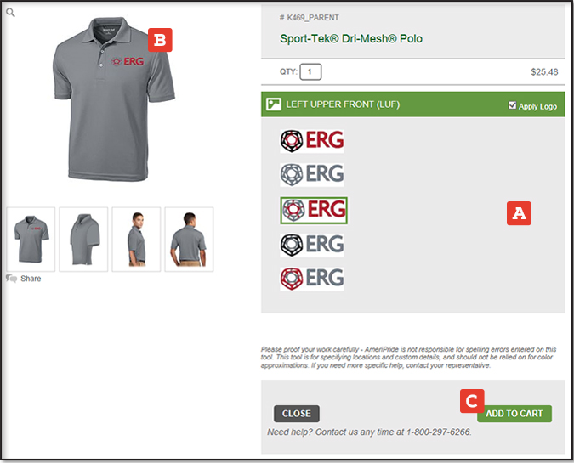Show the model side profile thumbnail
This screenshot has height=463, width=574.
pos(136,240)
